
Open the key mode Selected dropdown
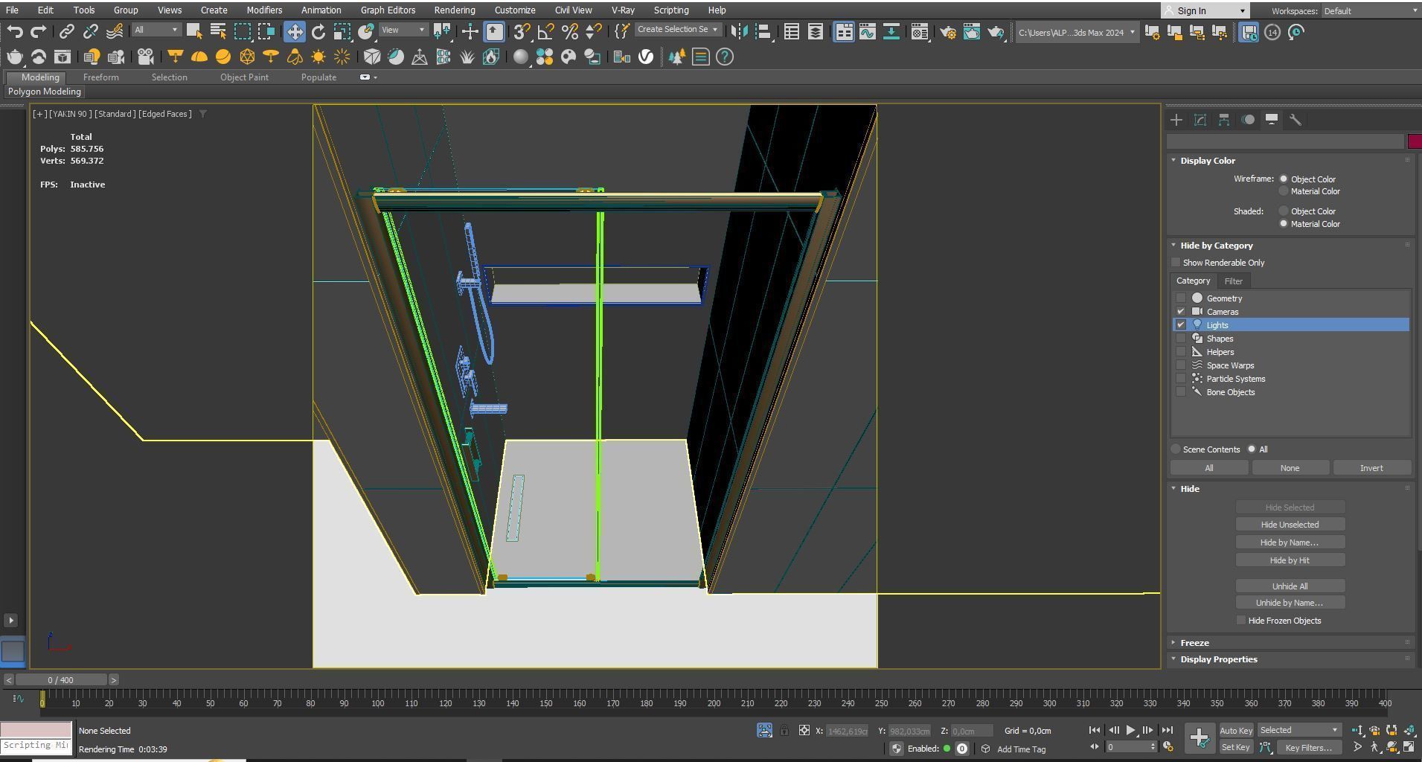[1298, 731]
